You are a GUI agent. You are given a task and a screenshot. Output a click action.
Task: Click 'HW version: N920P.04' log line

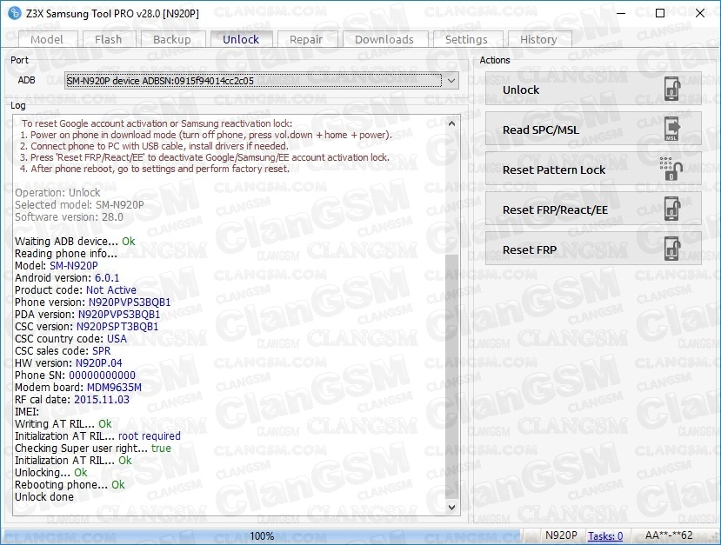click(x=69, y=363)
